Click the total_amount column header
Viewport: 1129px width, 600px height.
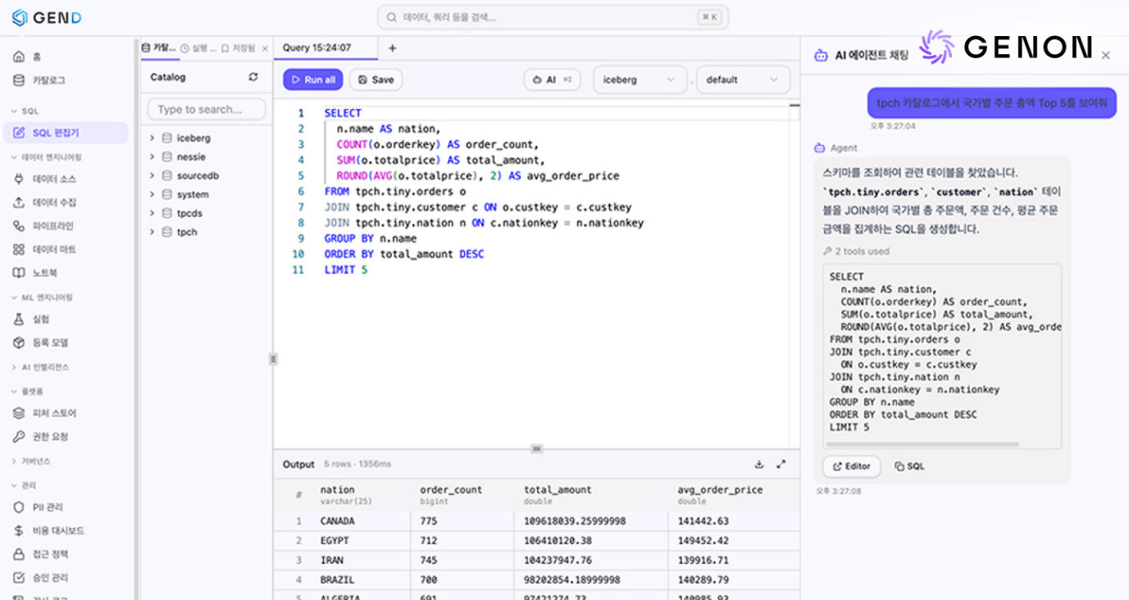[590, 494]
